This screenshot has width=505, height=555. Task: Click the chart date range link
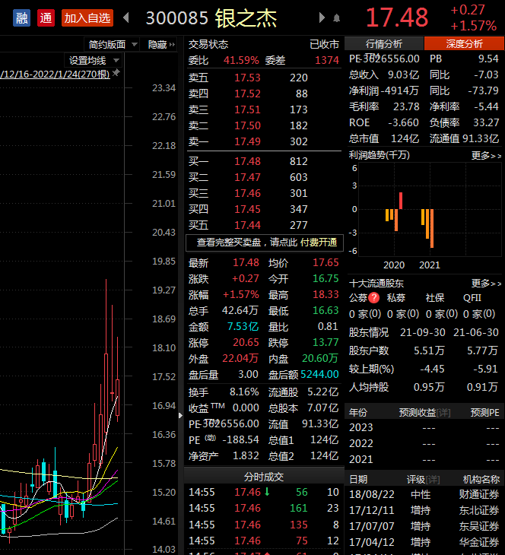[x=55, y=75]
